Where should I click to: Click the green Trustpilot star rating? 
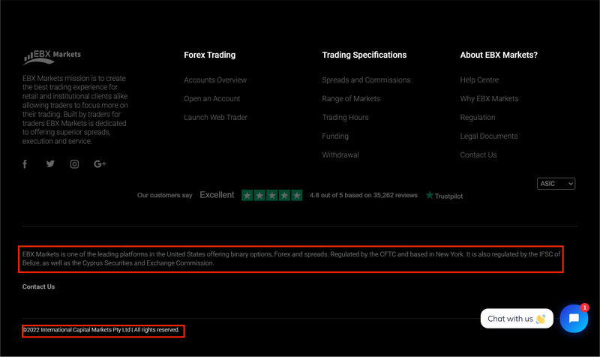coord(271,195)
